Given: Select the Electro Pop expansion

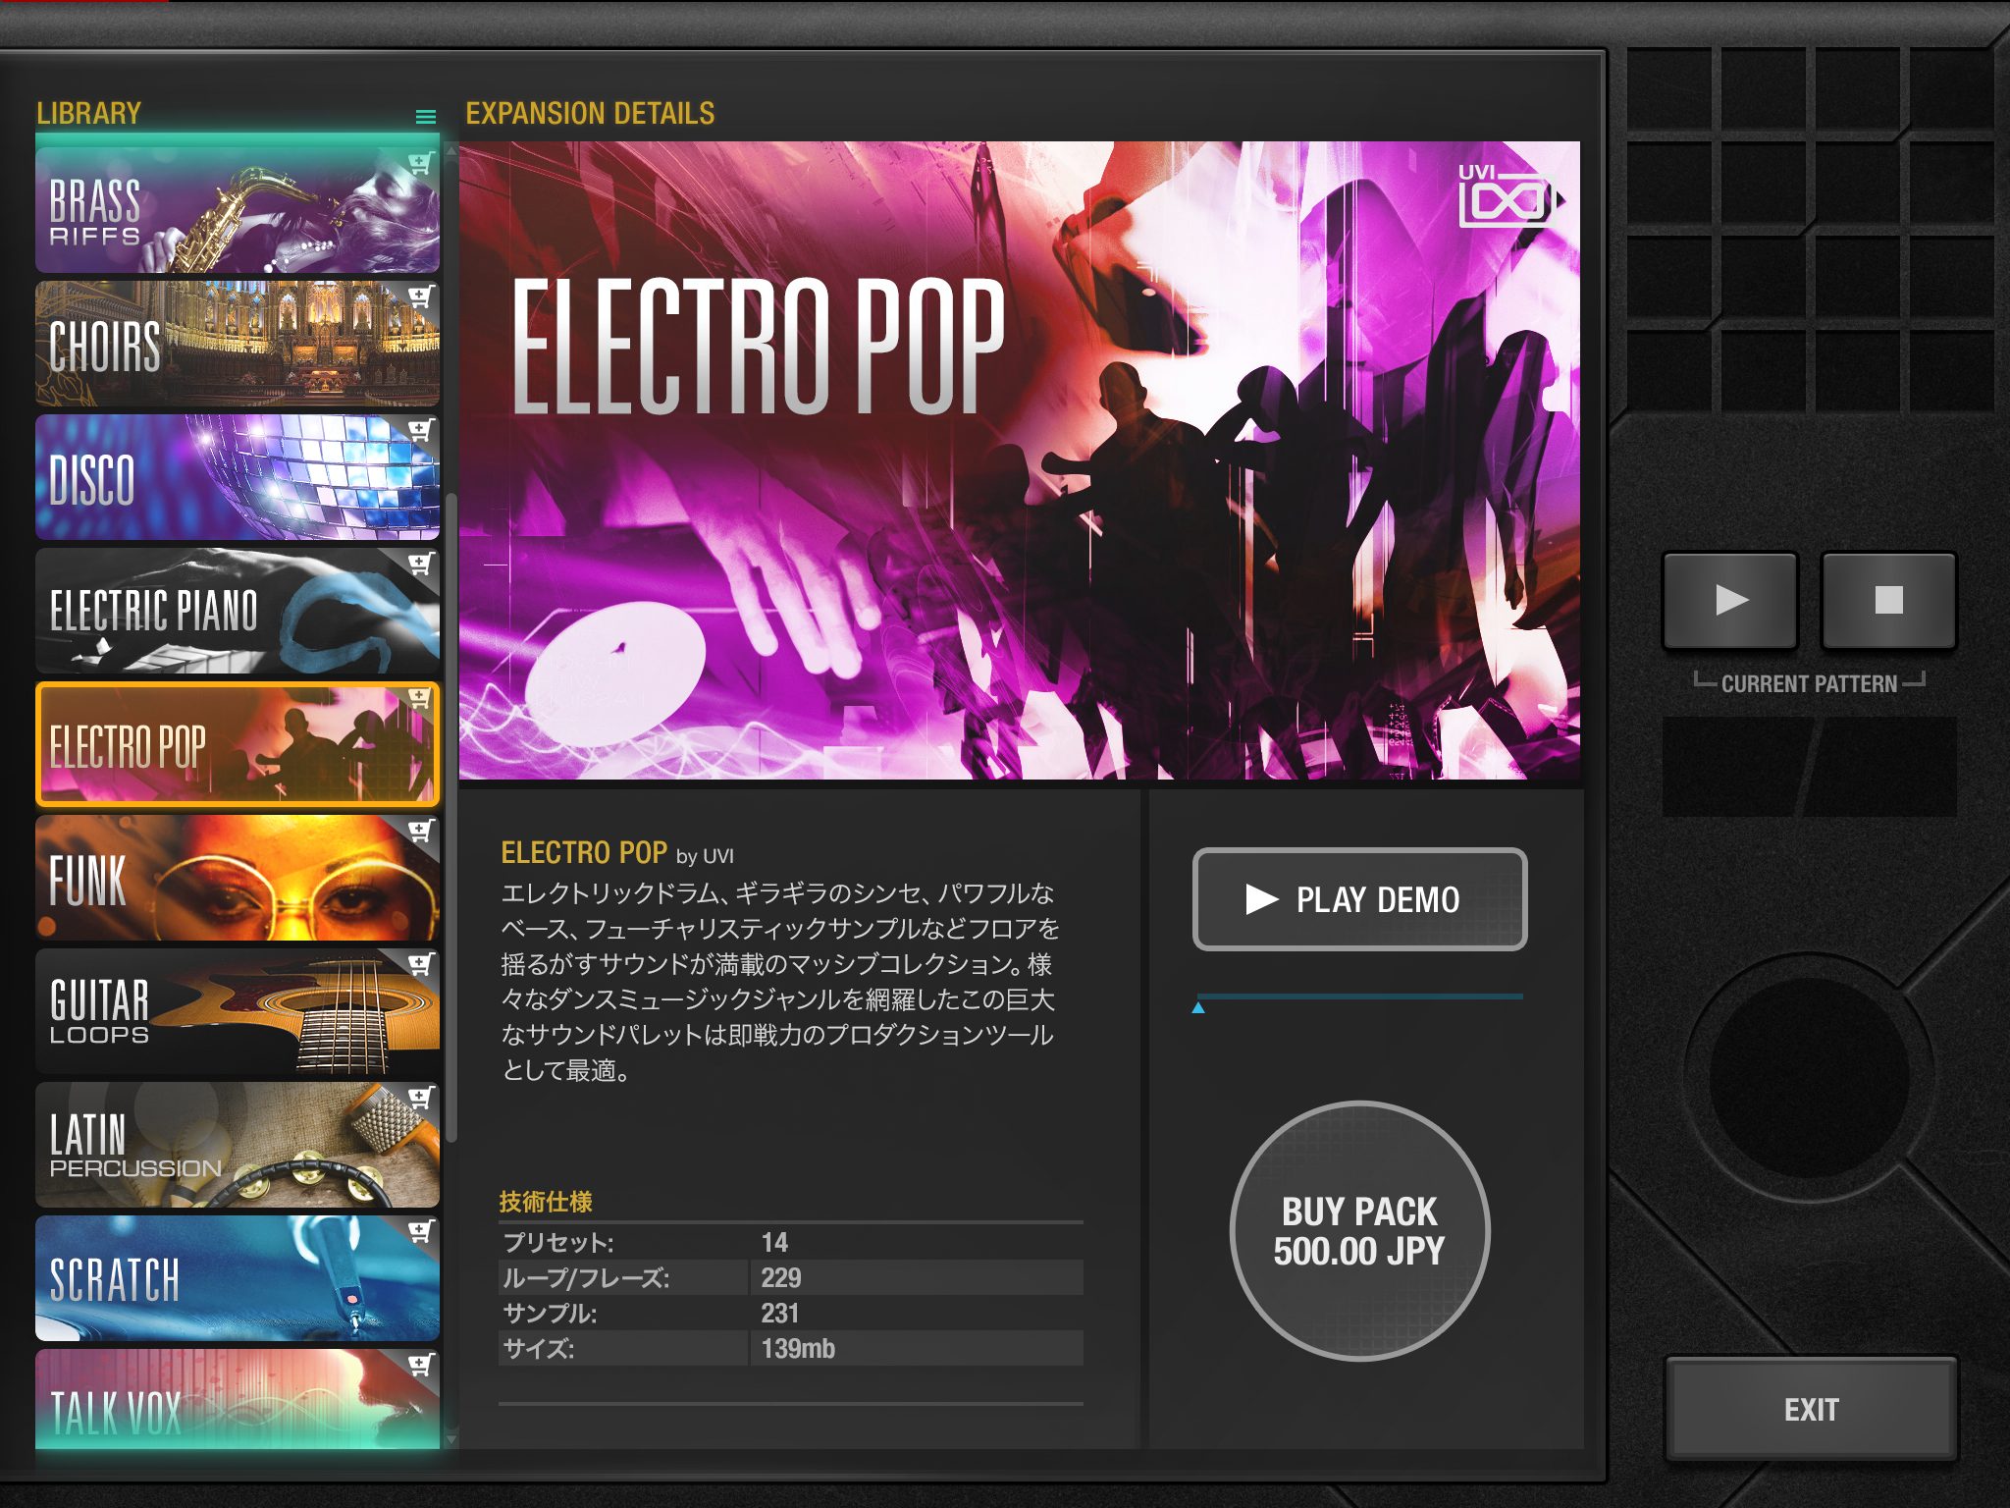Looking at the screenshot, I should pyautogui.click(x=238, y=744).
